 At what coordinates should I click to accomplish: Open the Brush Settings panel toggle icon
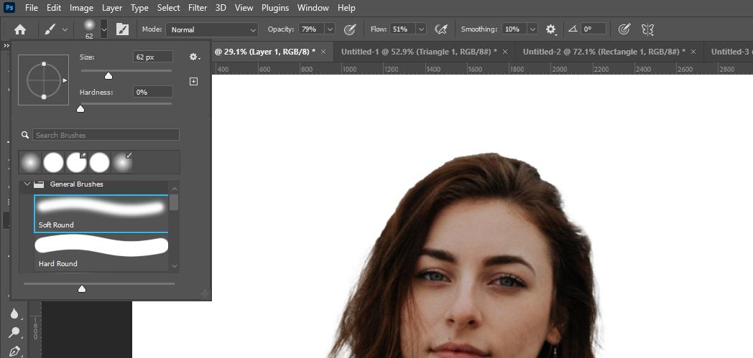click(122, 29)
